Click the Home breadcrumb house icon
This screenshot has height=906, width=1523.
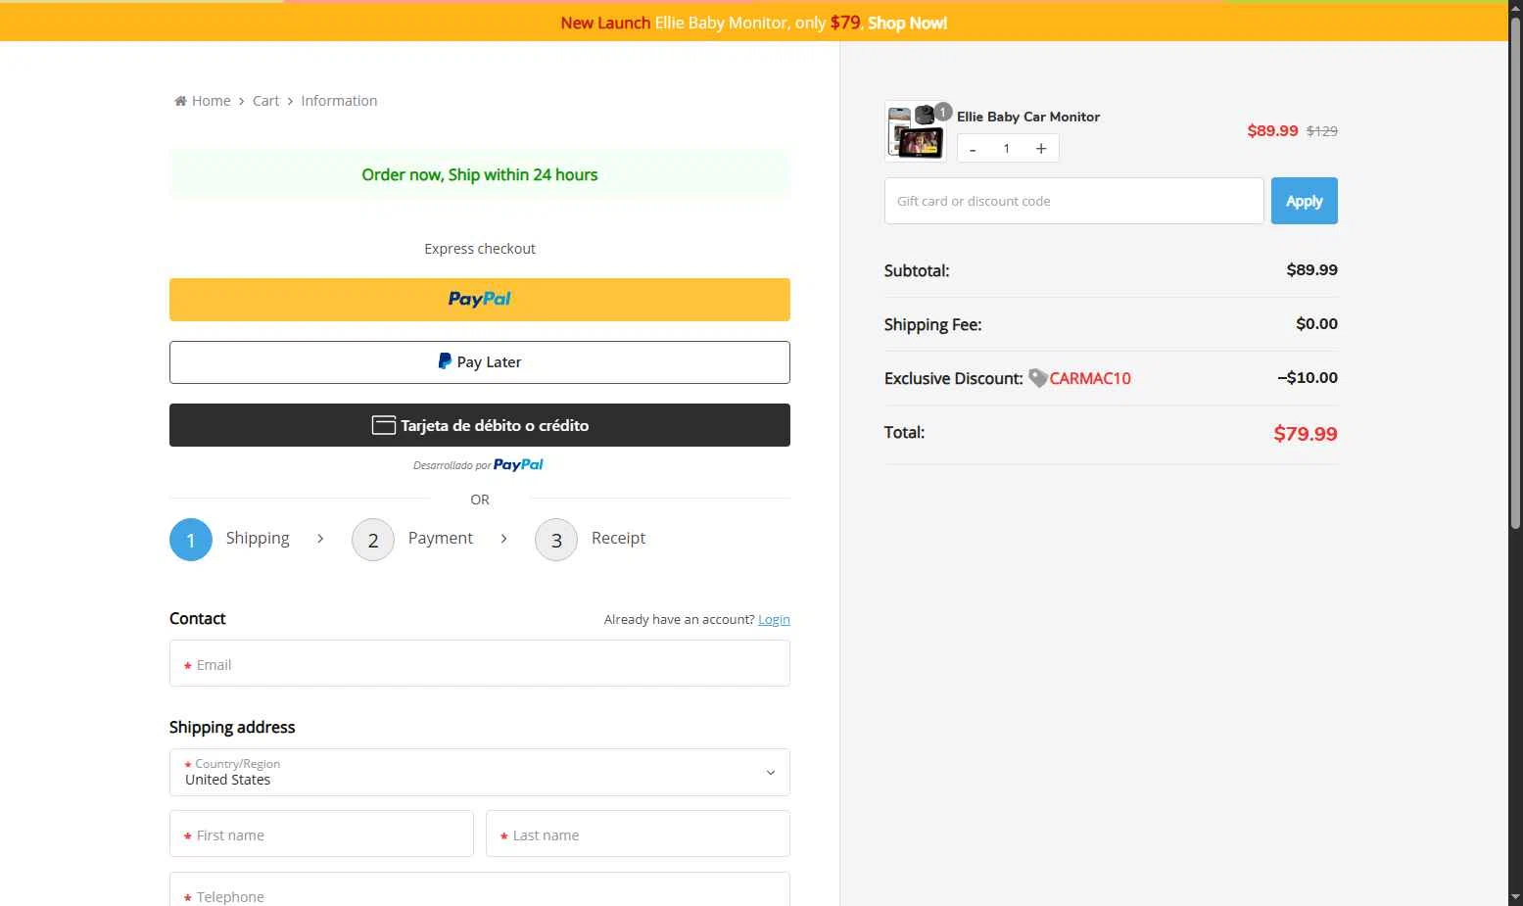click(180, 101)
